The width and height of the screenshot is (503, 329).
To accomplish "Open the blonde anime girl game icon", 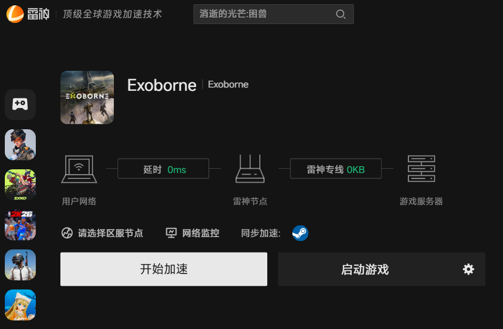I will point(20,305).
